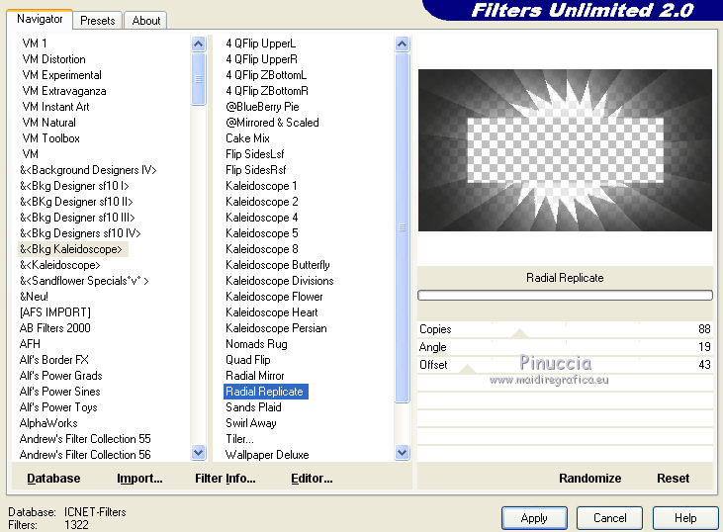
Task: Select AB Filters 2000 category
Action: (54, 327)
